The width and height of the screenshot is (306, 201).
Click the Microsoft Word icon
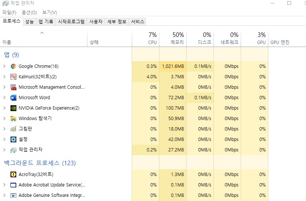coord(13,98)
